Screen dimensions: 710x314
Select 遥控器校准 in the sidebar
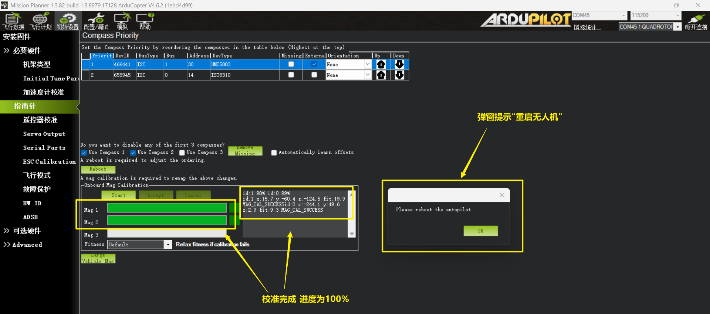coord(40,120)
